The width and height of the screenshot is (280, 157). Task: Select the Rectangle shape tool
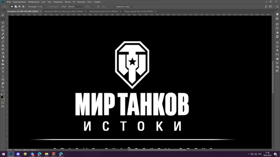[x=3, y=80]
